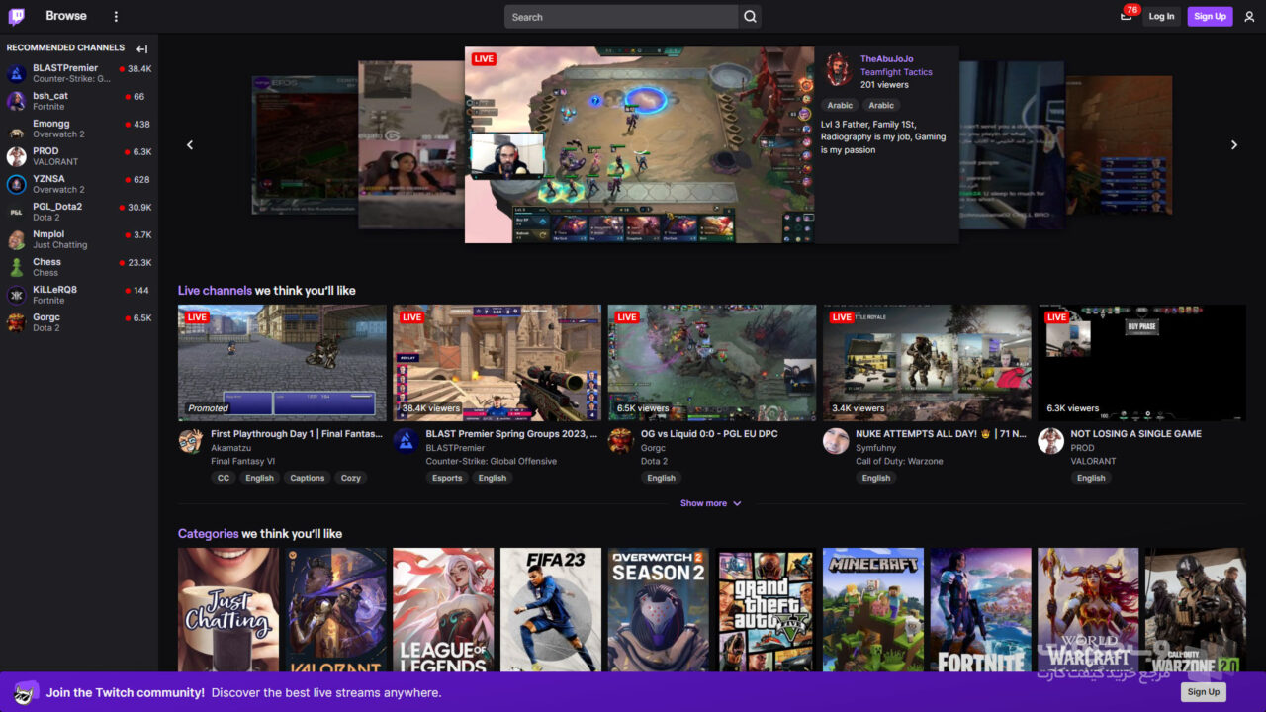Click English tag under Gorgc stream
The image size is (1266, 712).
(662, 478)
